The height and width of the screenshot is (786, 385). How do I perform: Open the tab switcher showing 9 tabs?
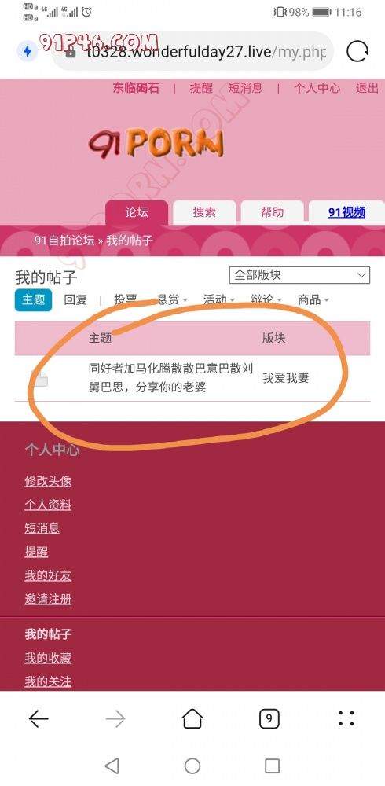[x=269, y=719]
